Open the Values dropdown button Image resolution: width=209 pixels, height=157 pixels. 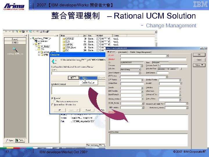(x=199, y=65)
